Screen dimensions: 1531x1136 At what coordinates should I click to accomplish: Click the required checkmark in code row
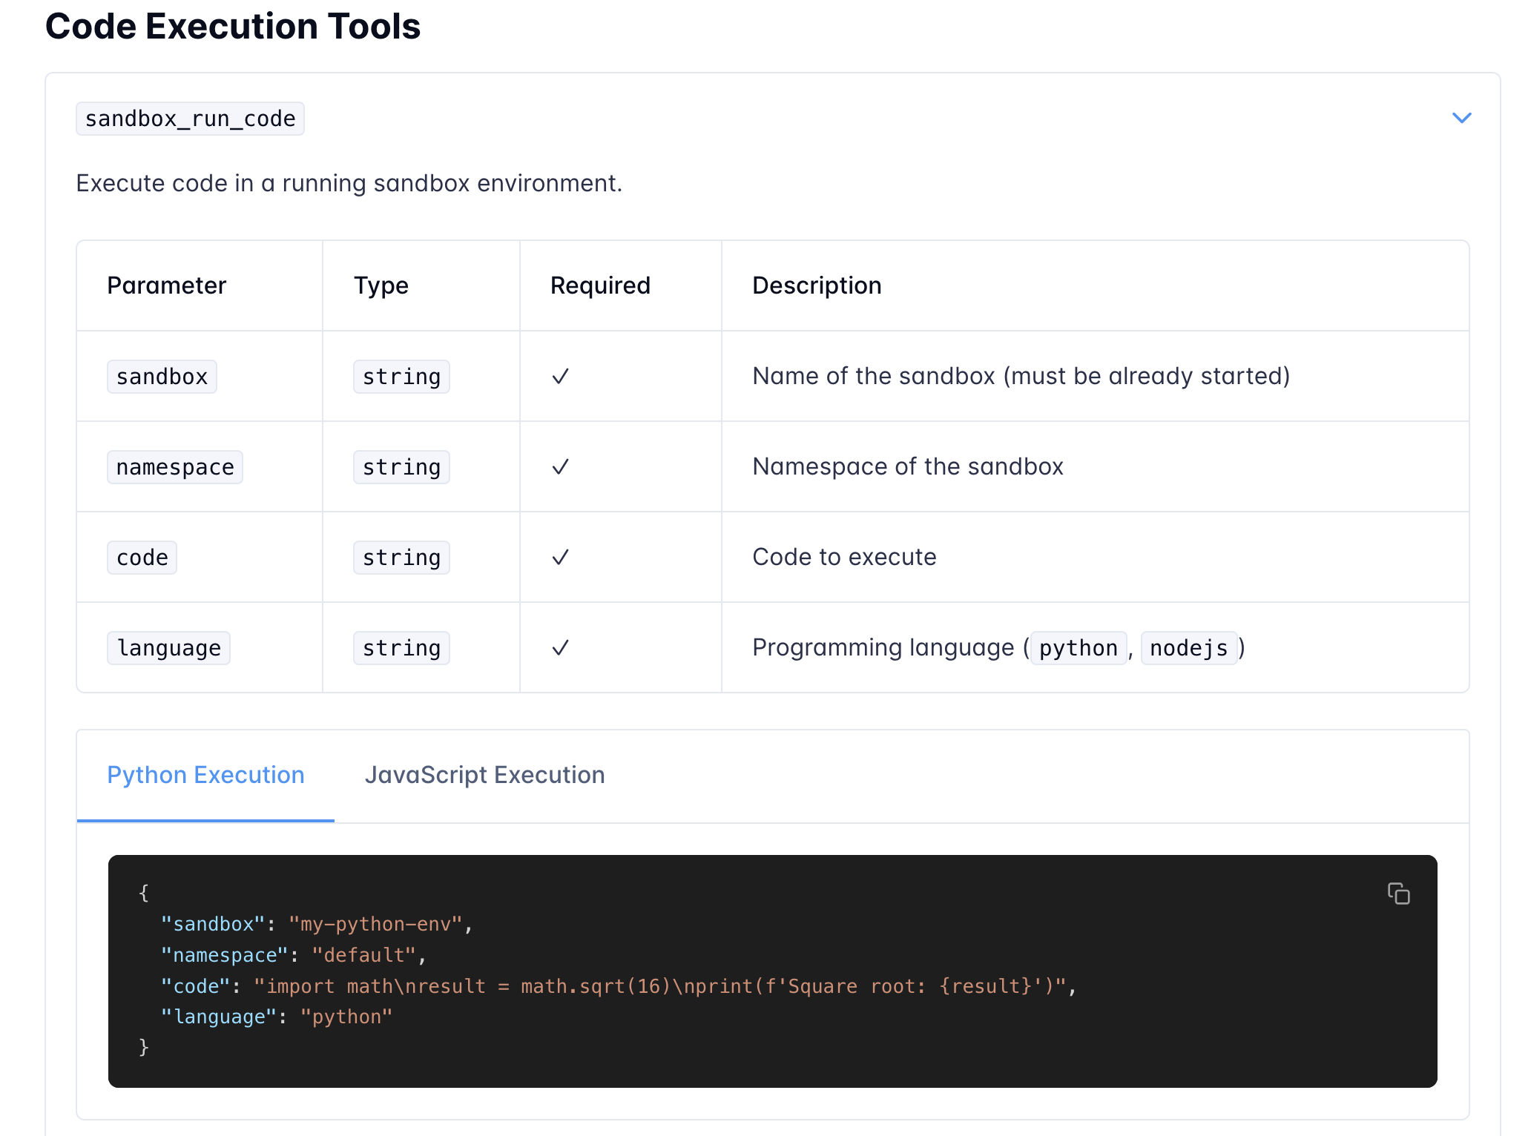tap(561, 558)
